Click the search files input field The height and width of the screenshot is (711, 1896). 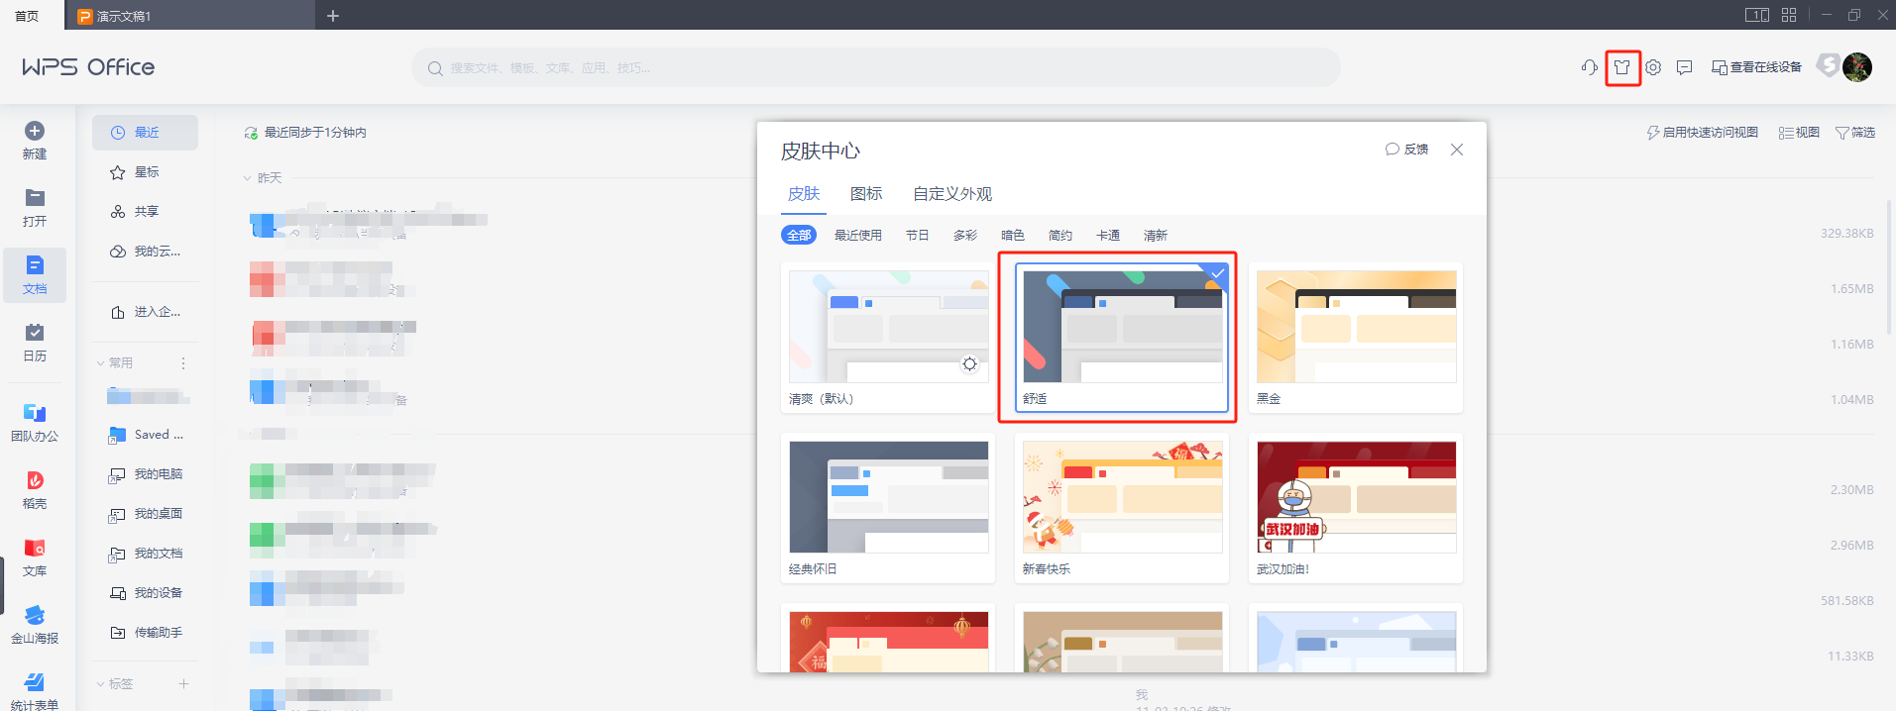coord(876,68)
